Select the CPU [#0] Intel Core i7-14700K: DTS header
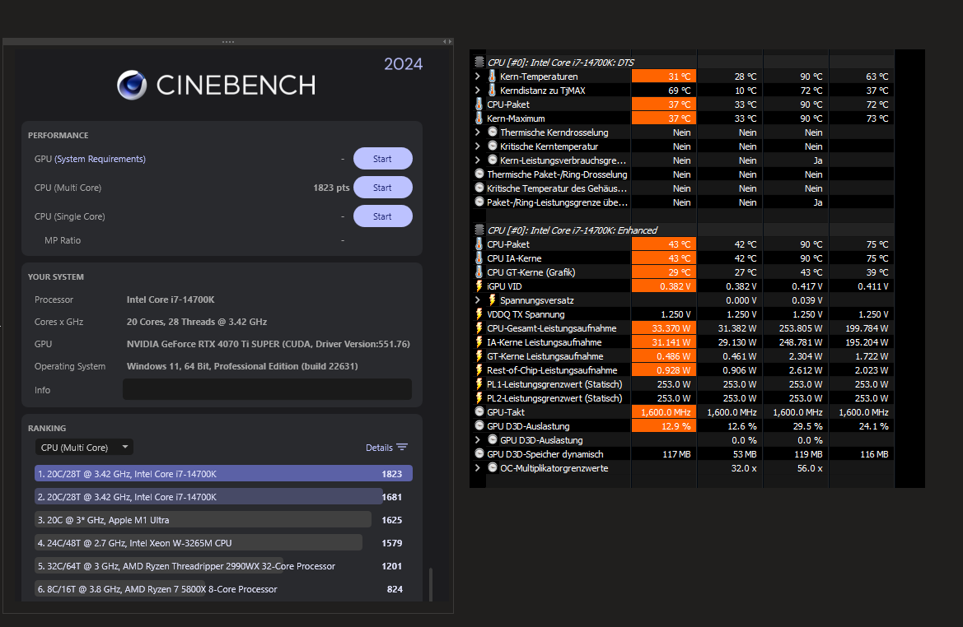This screenshot has height=627, width=963. (x=561, y=62)
